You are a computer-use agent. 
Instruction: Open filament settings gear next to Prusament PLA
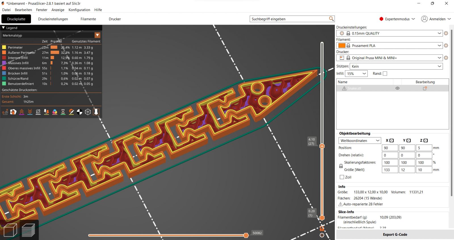click(446, 46)
